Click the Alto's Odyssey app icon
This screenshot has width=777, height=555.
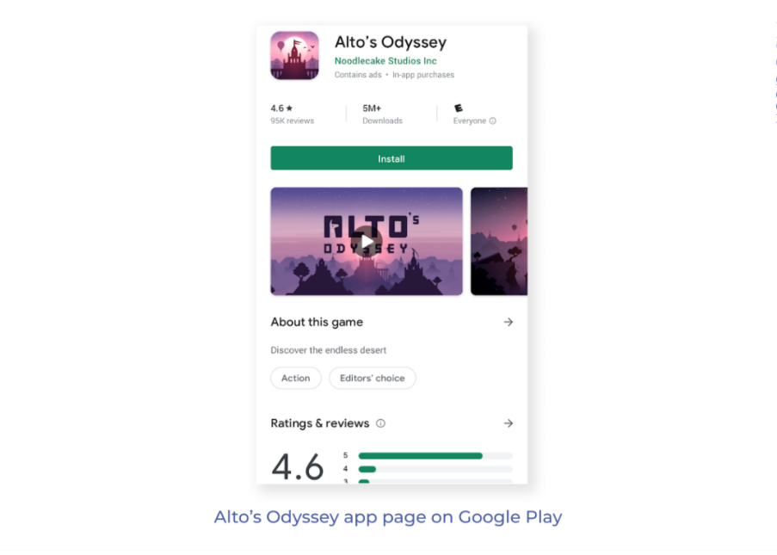point(294,55)
